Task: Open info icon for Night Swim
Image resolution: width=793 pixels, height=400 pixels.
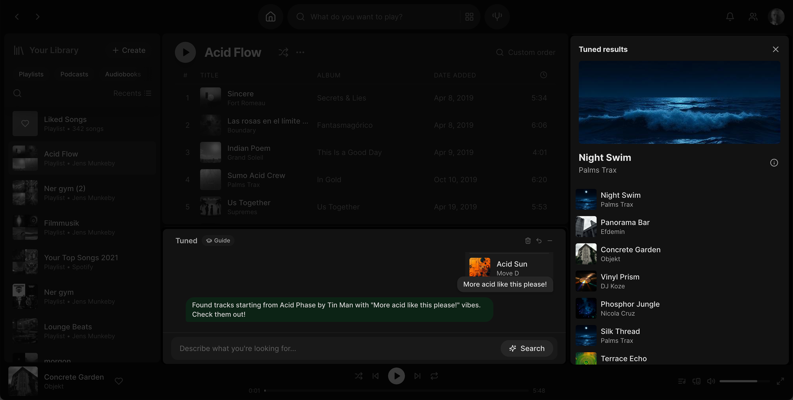Action: 774,163
